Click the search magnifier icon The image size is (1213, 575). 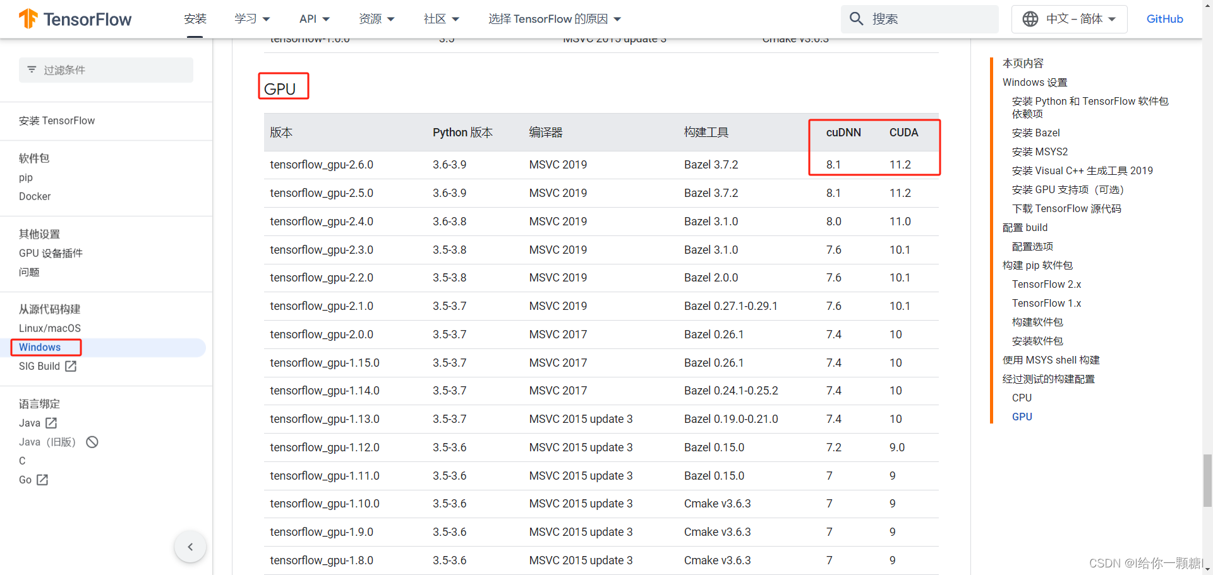[856, 19]
